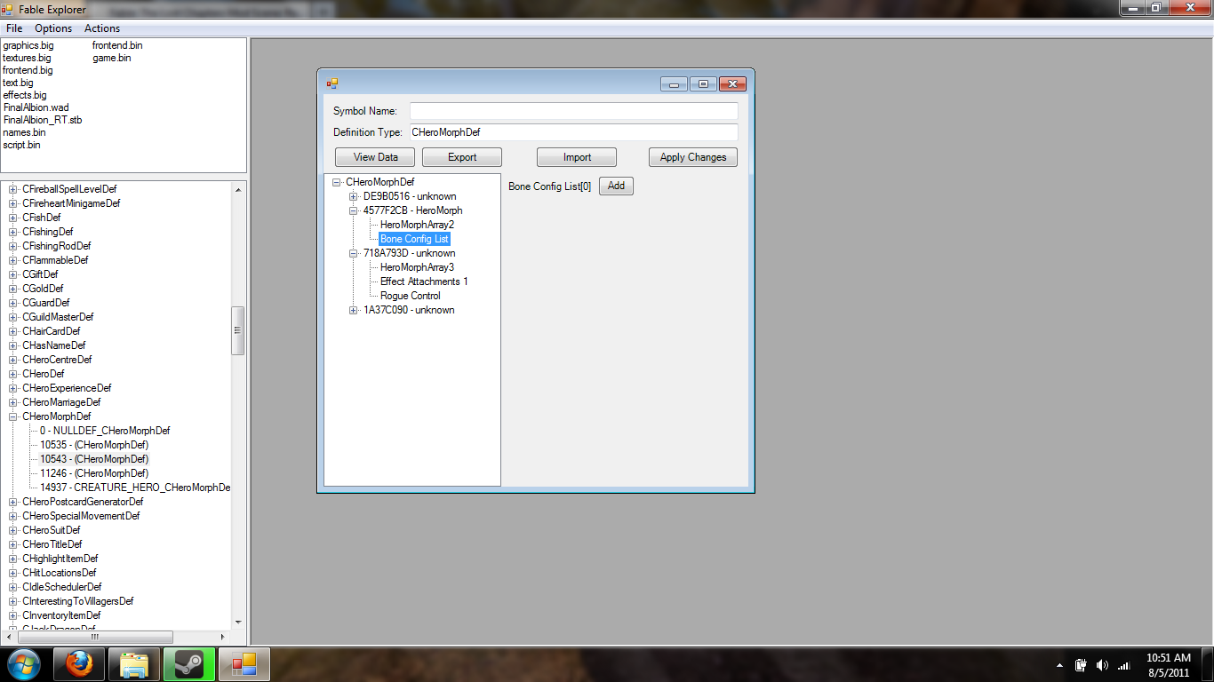Click Add next to Bone Config List

[616, 186]
